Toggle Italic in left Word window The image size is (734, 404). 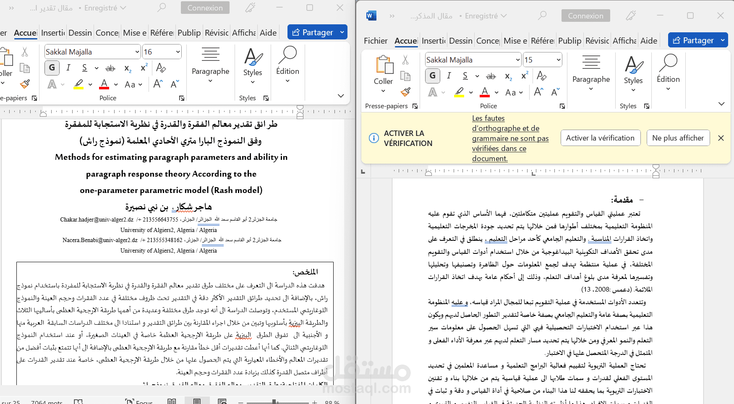pos(68,68)
